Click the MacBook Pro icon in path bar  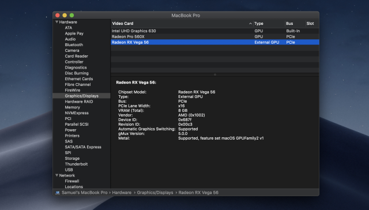tap(58, 193)
